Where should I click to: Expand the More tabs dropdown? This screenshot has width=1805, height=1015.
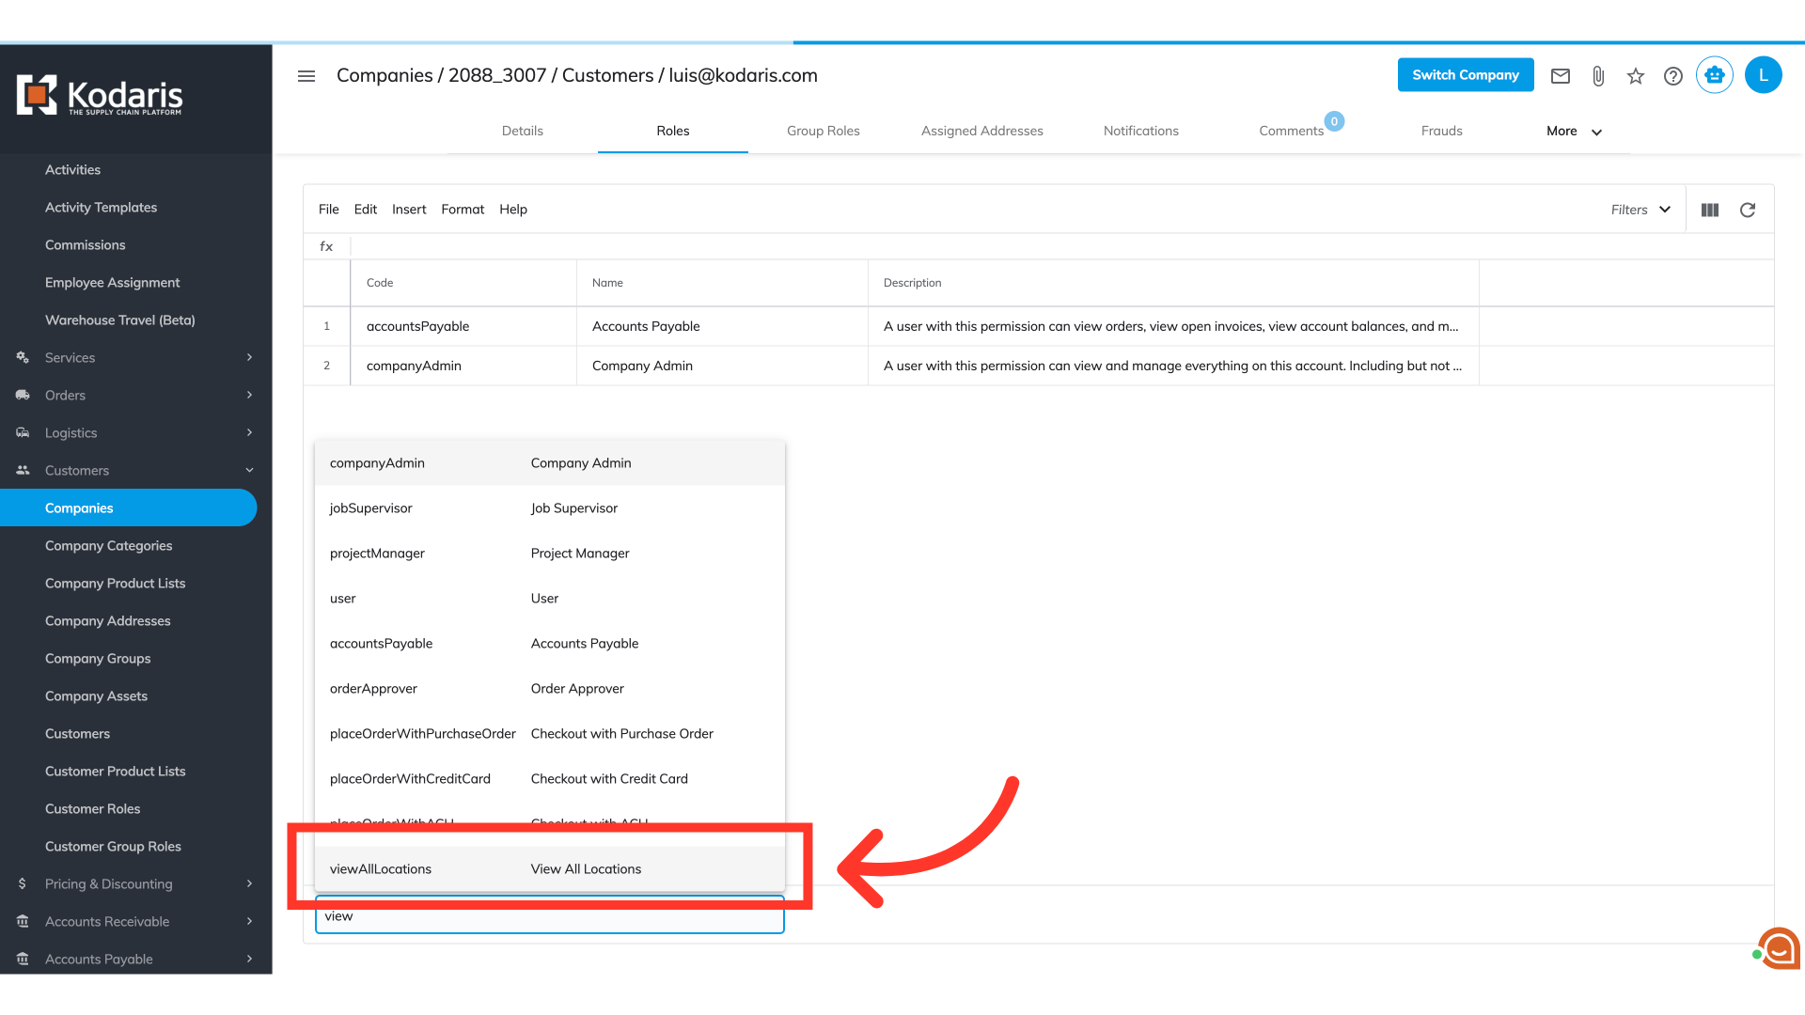[1574, 132]
